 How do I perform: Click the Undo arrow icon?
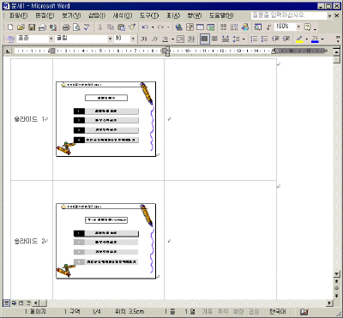click(x=145, y=27)
